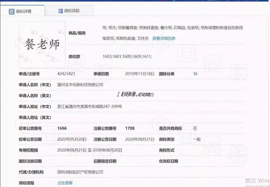Select registration number 42423423
Image resolution: width=270 pixels, height=187 pixels.
pyautogui.click(x=66, y=74)
